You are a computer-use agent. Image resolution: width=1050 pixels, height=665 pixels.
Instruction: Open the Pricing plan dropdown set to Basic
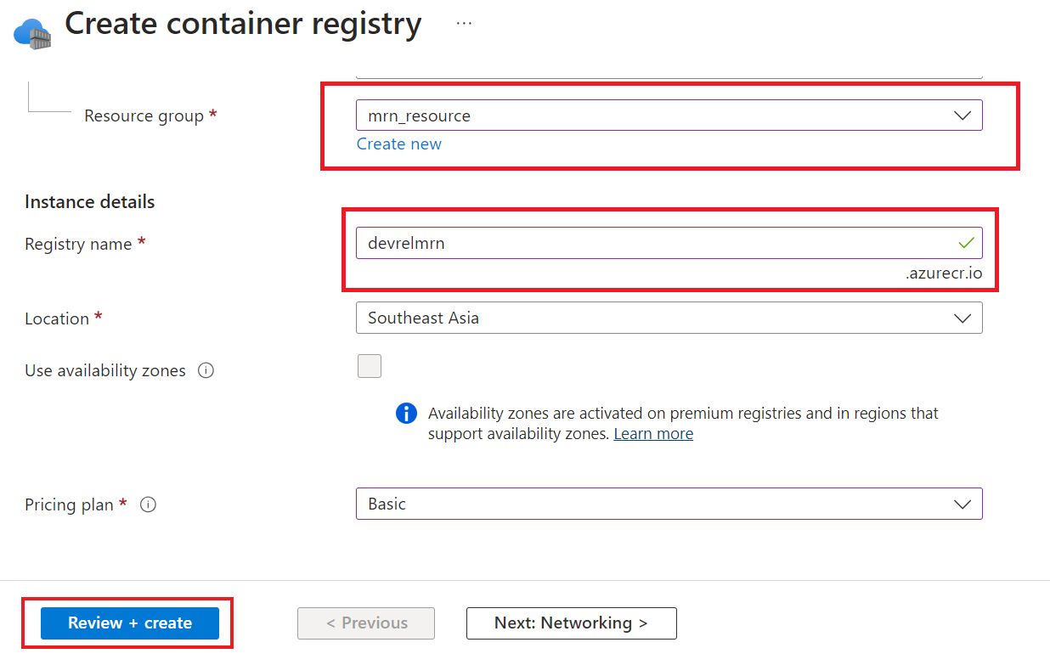(669, 504)
